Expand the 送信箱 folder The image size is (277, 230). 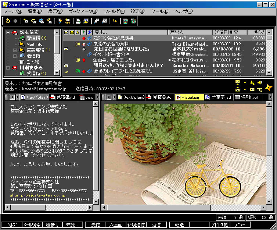tap(15, 56)
